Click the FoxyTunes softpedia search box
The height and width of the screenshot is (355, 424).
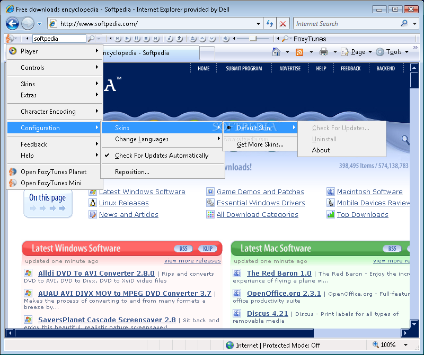(x=59, y=39)
